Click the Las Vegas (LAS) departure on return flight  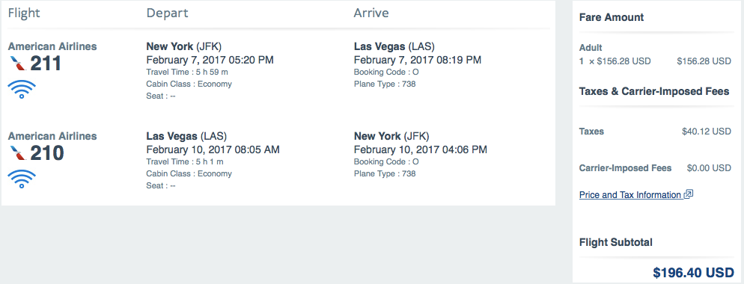click(186, 136)
